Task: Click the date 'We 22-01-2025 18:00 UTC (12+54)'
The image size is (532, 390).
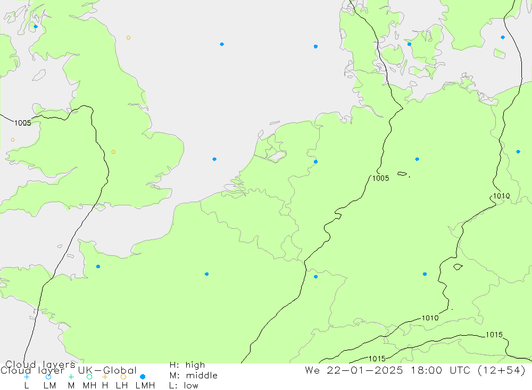Action: pyautogui.click(x=415, y=370)
